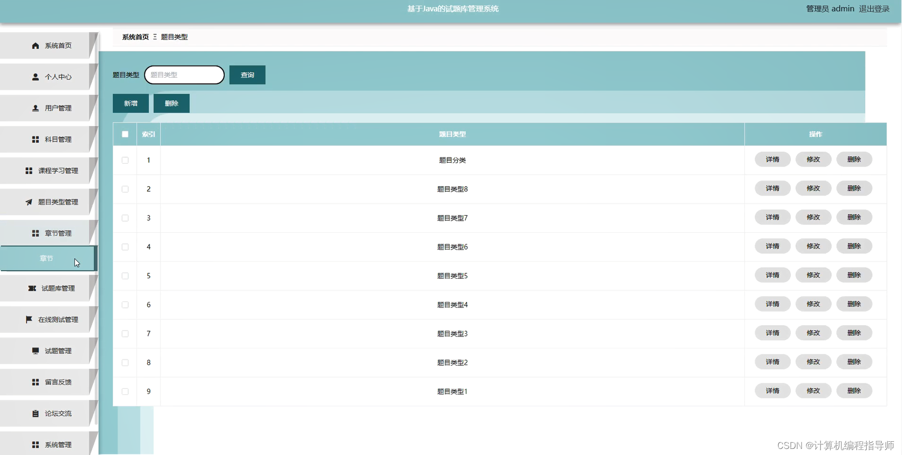
Task: Check the box for row 题目类型1
Action: pyautogui.click(x=125, y=391)
